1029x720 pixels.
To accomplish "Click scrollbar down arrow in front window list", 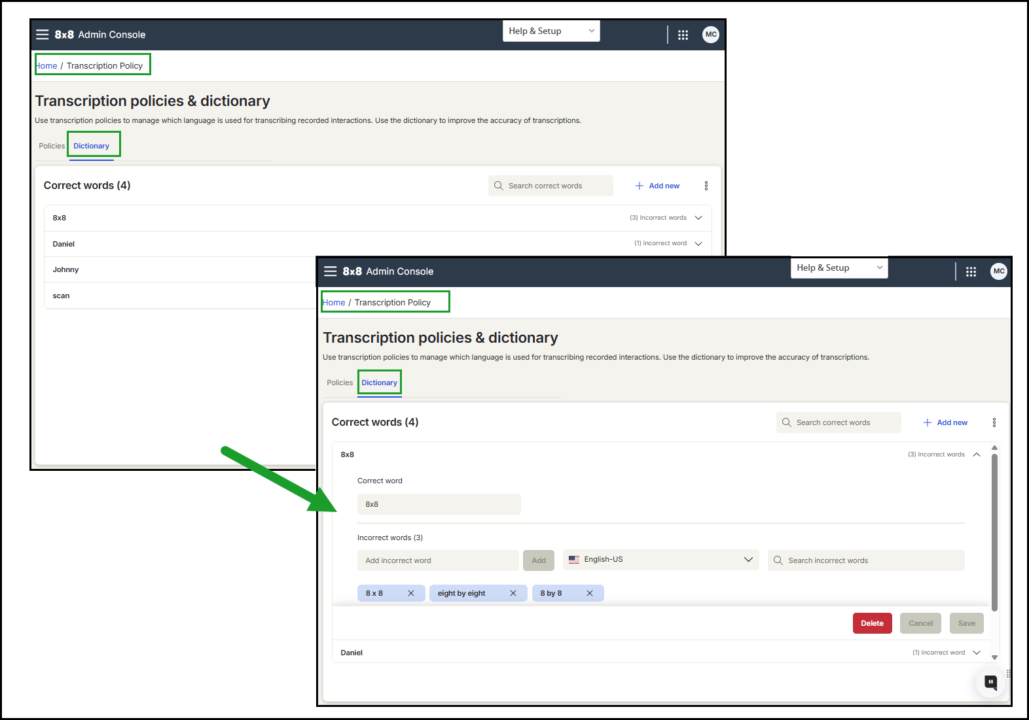I will (x=994, y=657).
